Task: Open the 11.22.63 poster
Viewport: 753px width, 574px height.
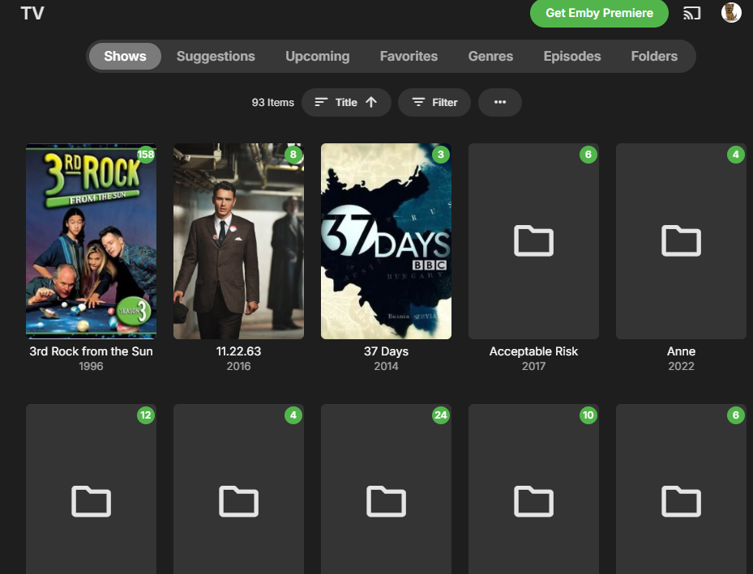Action: [x=238, y=240]
